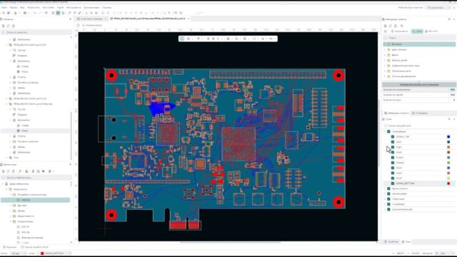
Task: Expand the last layer group in the layers list
Action: coord(385,209)
